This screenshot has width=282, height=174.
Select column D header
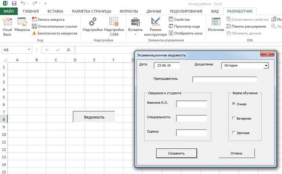coord(75,60)
